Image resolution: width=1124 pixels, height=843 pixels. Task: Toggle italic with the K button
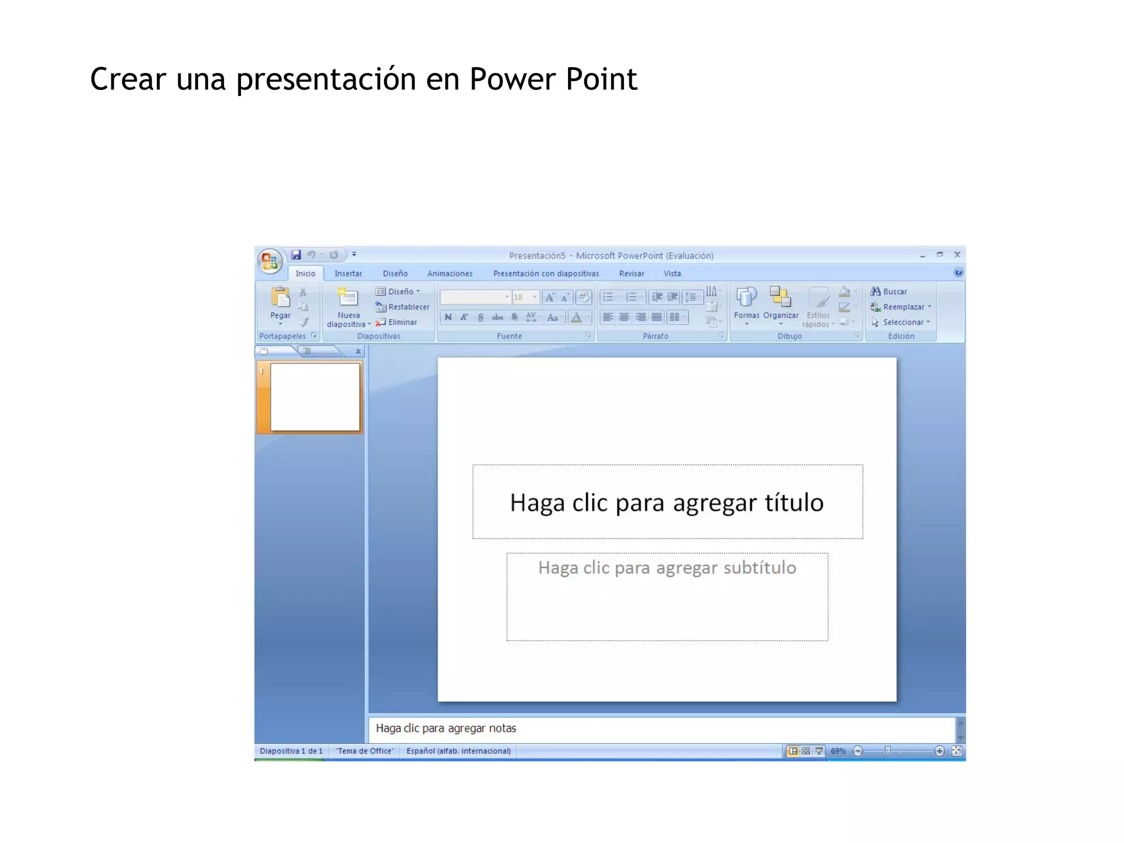[464, 317]
